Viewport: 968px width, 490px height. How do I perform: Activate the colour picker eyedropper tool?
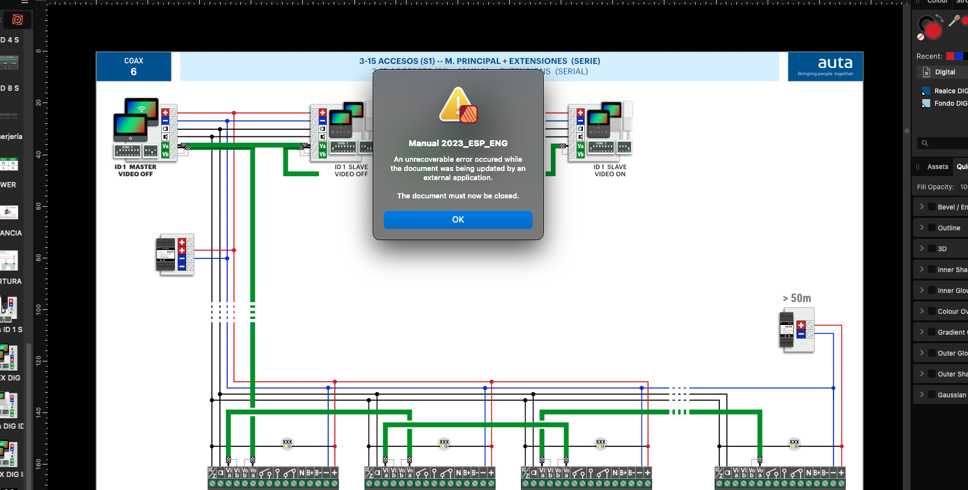[954, 20]
